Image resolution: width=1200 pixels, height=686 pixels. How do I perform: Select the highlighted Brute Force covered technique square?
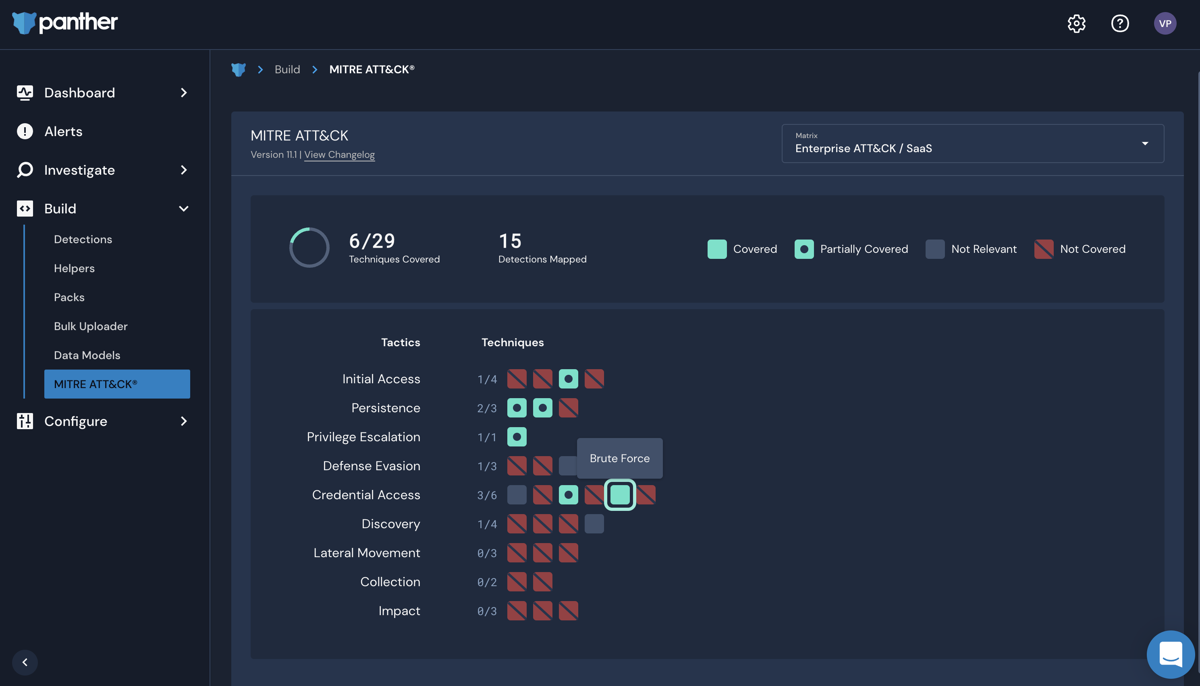tap(620, 495)
